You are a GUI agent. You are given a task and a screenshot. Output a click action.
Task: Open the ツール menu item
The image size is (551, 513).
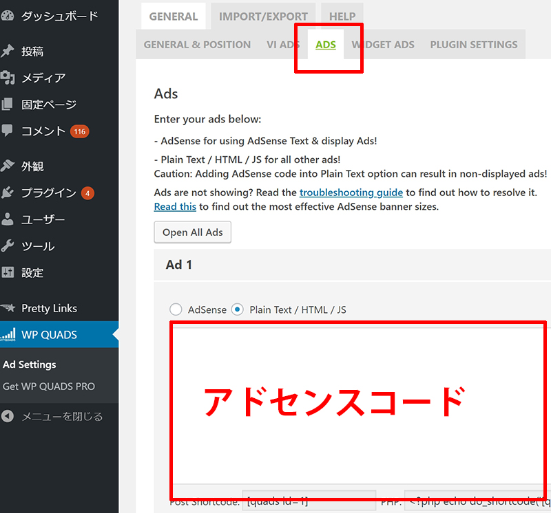pyautogui.click(x=59, y=246)
